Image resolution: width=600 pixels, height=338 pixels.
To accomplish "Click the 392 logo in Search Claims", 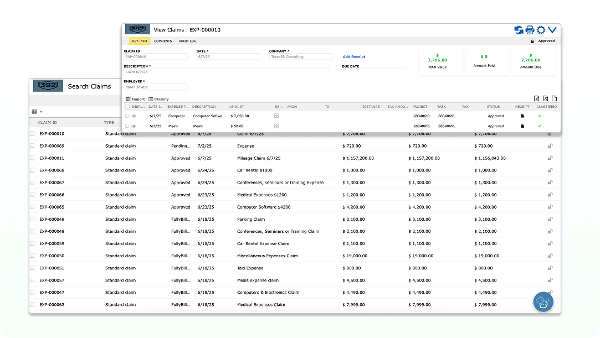I will coord(48,86).
